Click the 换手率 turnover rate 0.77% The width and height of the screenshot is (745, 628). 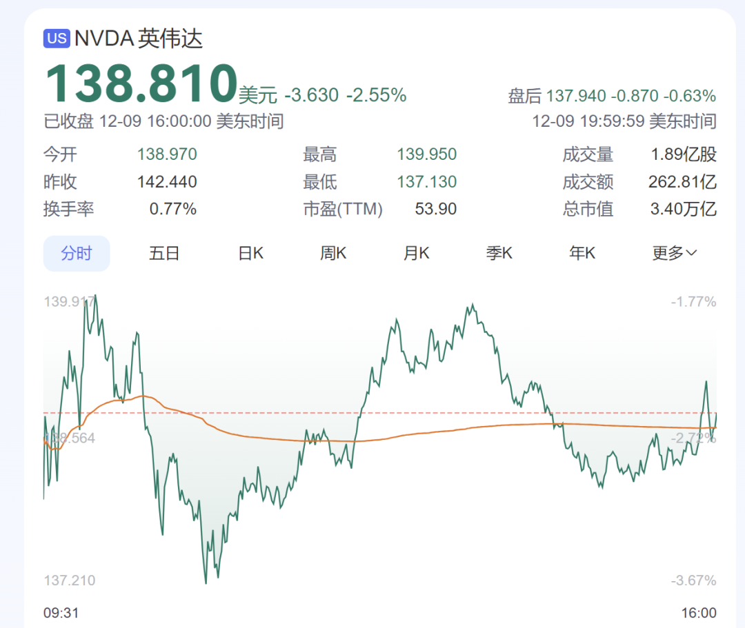[x=173, y=209]
